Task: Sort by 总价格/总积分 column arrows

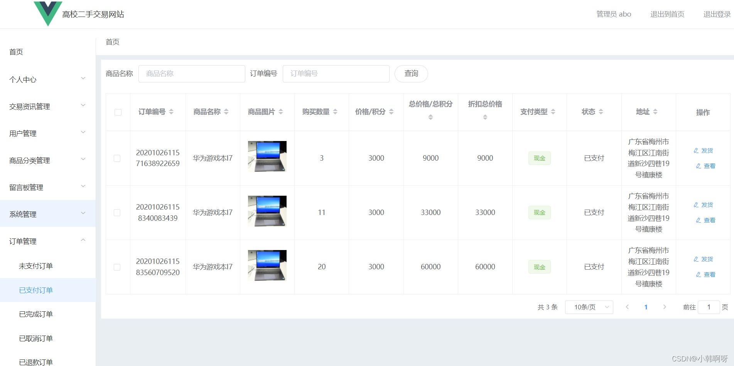Action: coord(430,117)
